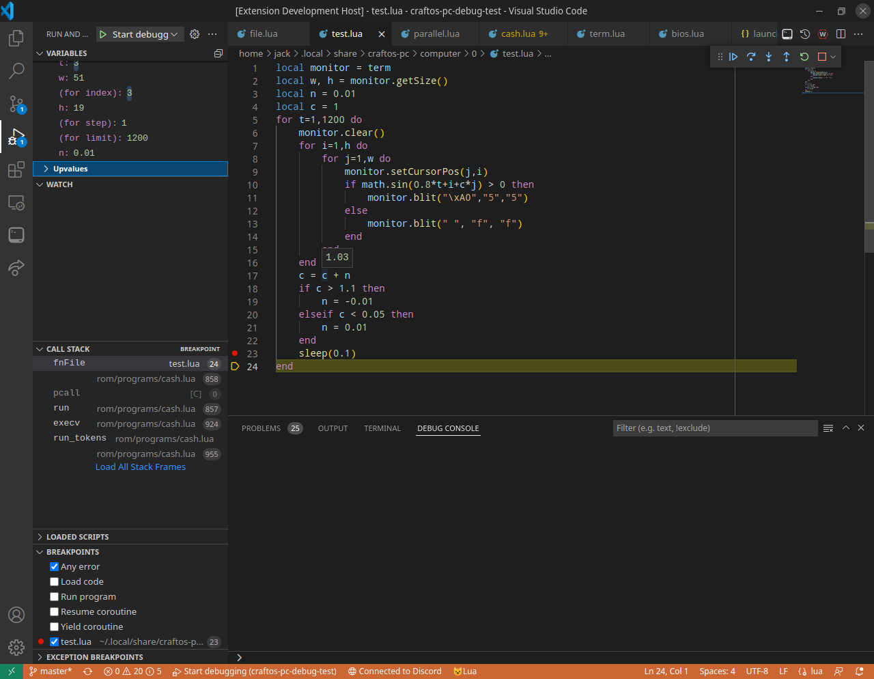Click the Restart debug icon

coord(804,57)
